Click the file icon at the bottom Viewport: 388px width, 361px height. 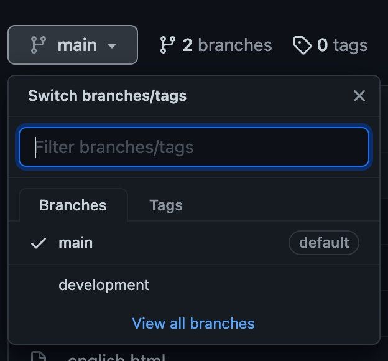[39, 357]
